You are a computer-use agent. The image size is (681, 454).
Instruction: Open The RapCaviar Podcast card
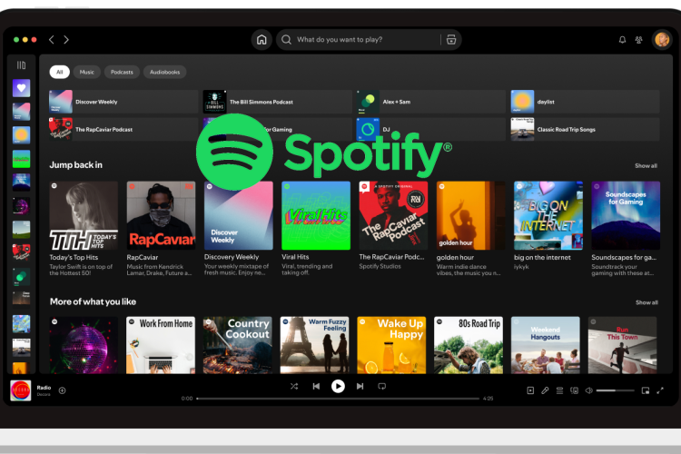coord(393,226)
